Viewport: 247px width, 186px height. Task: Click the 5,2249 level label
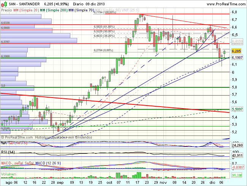click(x=5, y=128)
